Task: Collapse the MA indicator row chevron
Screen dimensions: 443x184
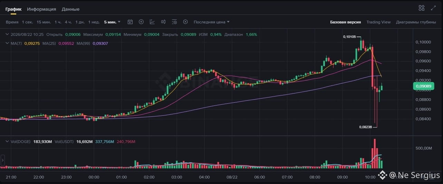Action: (x=8, y=43)
